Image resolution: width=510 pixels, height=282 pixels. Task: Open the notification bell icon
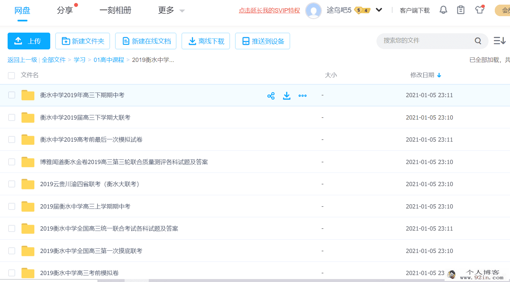pos(443,10)
